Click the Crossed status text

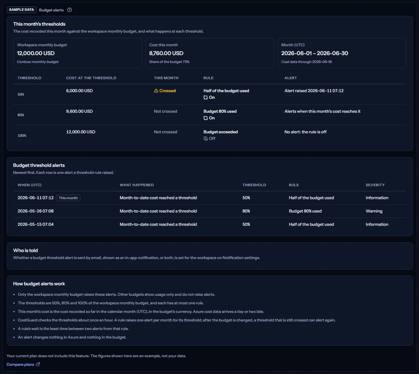[168, 91]
